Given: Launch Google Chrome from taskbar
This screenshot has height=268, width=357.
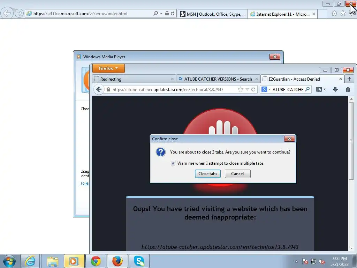Looking at the screenshot, I should click(x=96, y=261).
